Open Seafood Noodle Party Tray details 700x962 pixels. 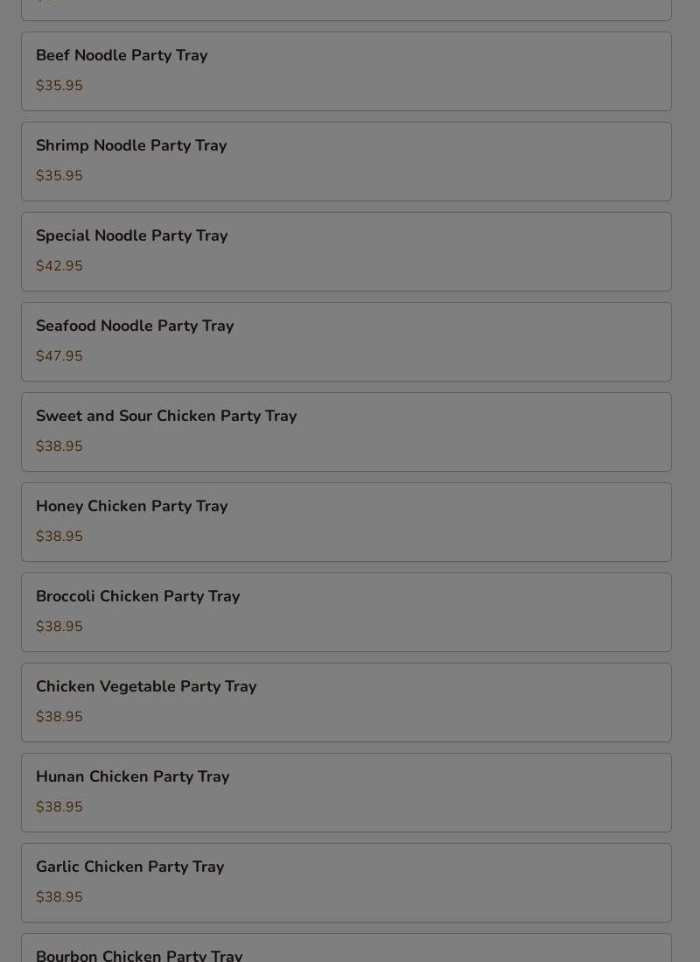(x=346, y=341)
